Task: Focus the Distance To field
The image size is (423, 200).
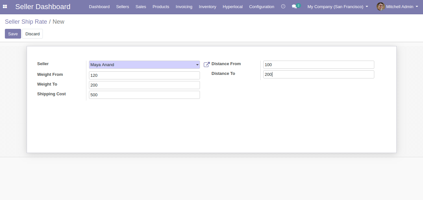Action: (319, 74)
